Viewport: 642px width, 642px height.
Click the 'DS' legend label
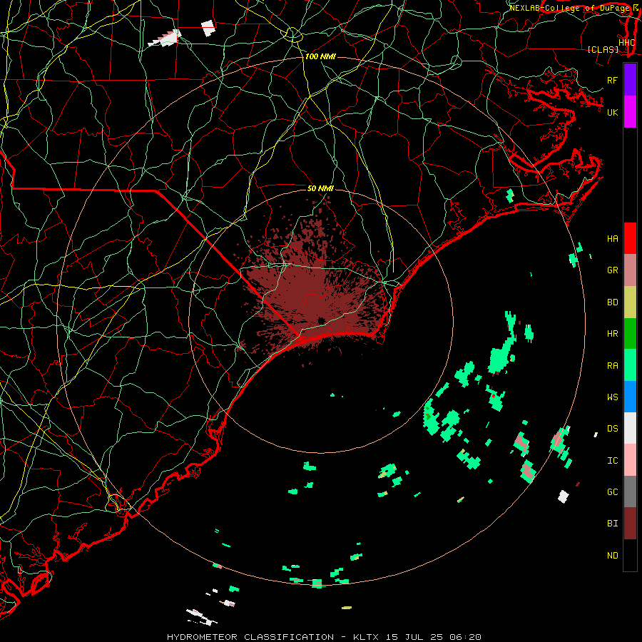(x=613, y=429)
